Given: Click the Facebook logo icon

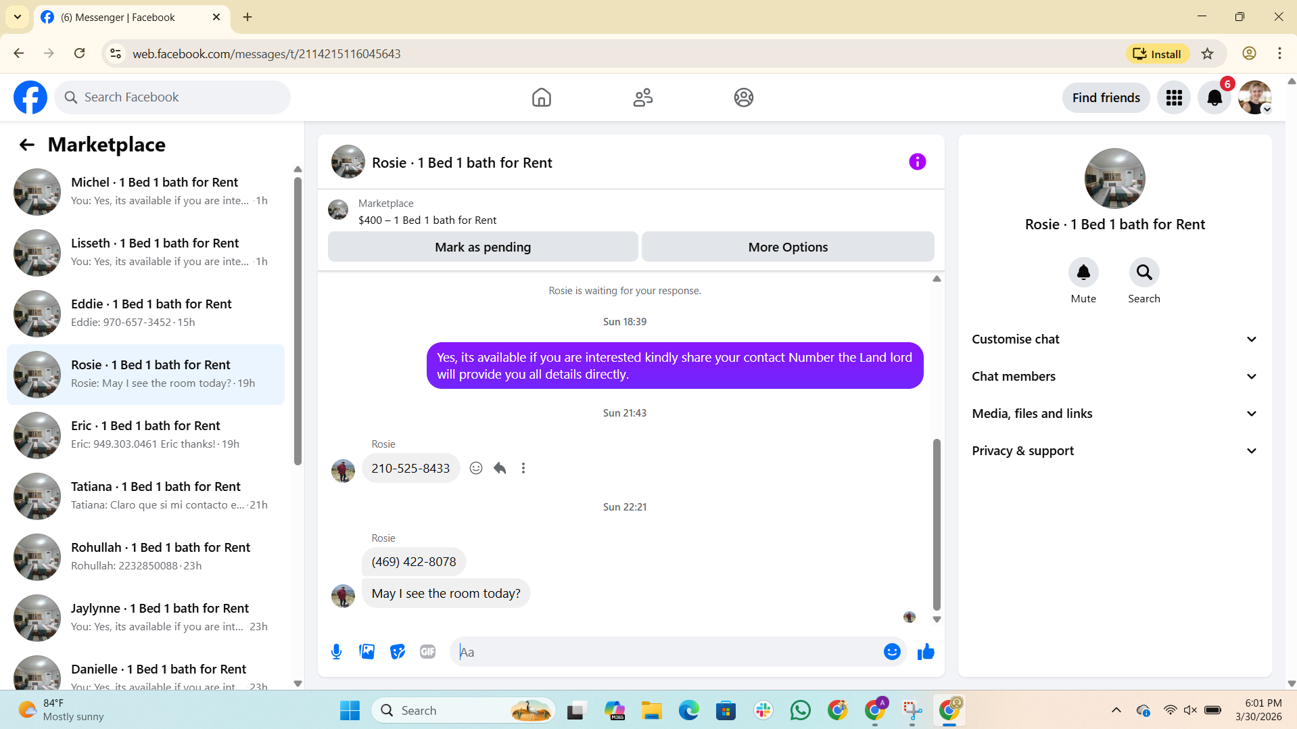Looking at the screenshot, I should click(x=30, y=97).
